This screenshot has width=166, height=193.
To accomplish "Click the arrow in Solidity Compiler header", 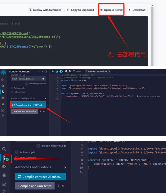I will (x=42, y=72).
